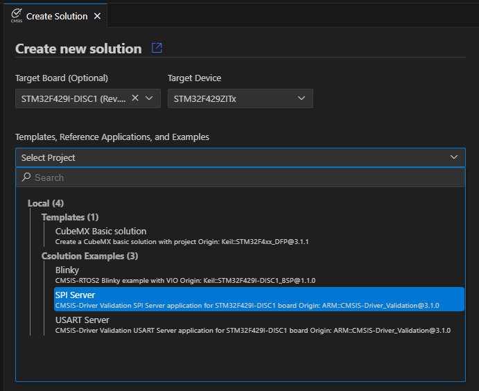
Task: Collapse the Csolution Examples (3) category
Action: pos(90,256)
